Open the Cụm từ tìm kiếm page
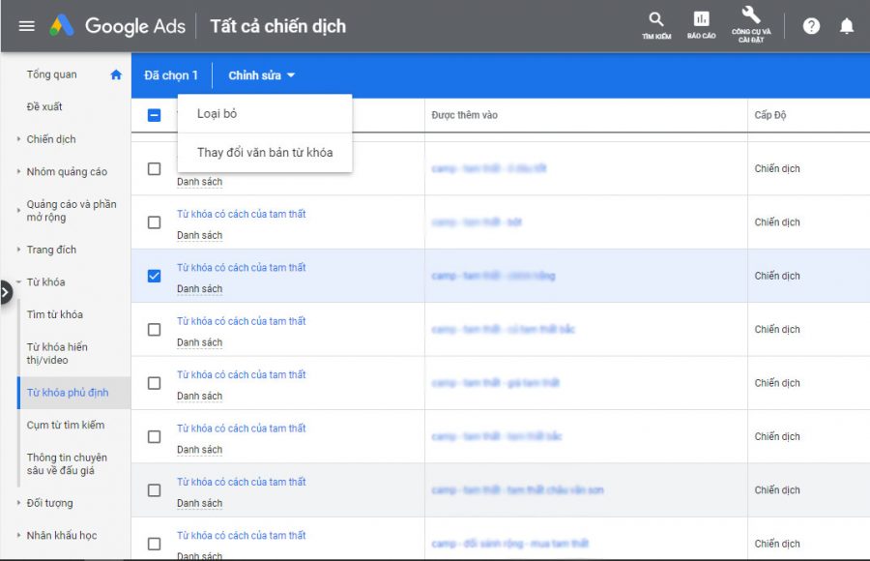This screenshot has height=561, width=870. click(x=66, y=425)
